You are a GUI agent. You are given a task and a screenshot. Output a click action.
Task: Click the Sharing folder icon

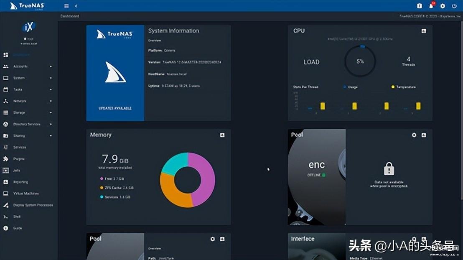(5, 135)
